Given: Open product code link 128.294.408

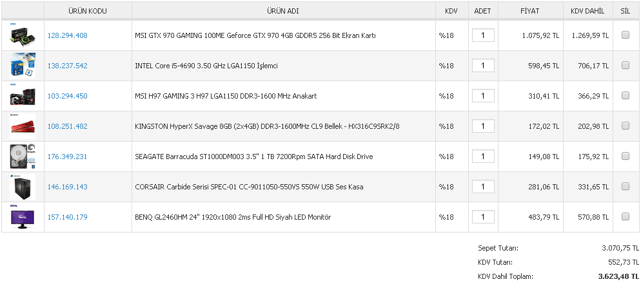Looking at the screenshot, I should pyautogui.click(x=67, y=35).
